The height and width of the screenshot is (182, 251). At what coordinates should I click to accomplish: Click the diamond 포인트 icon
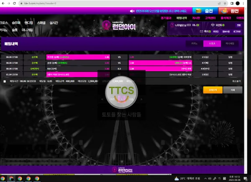pos(213,25)
